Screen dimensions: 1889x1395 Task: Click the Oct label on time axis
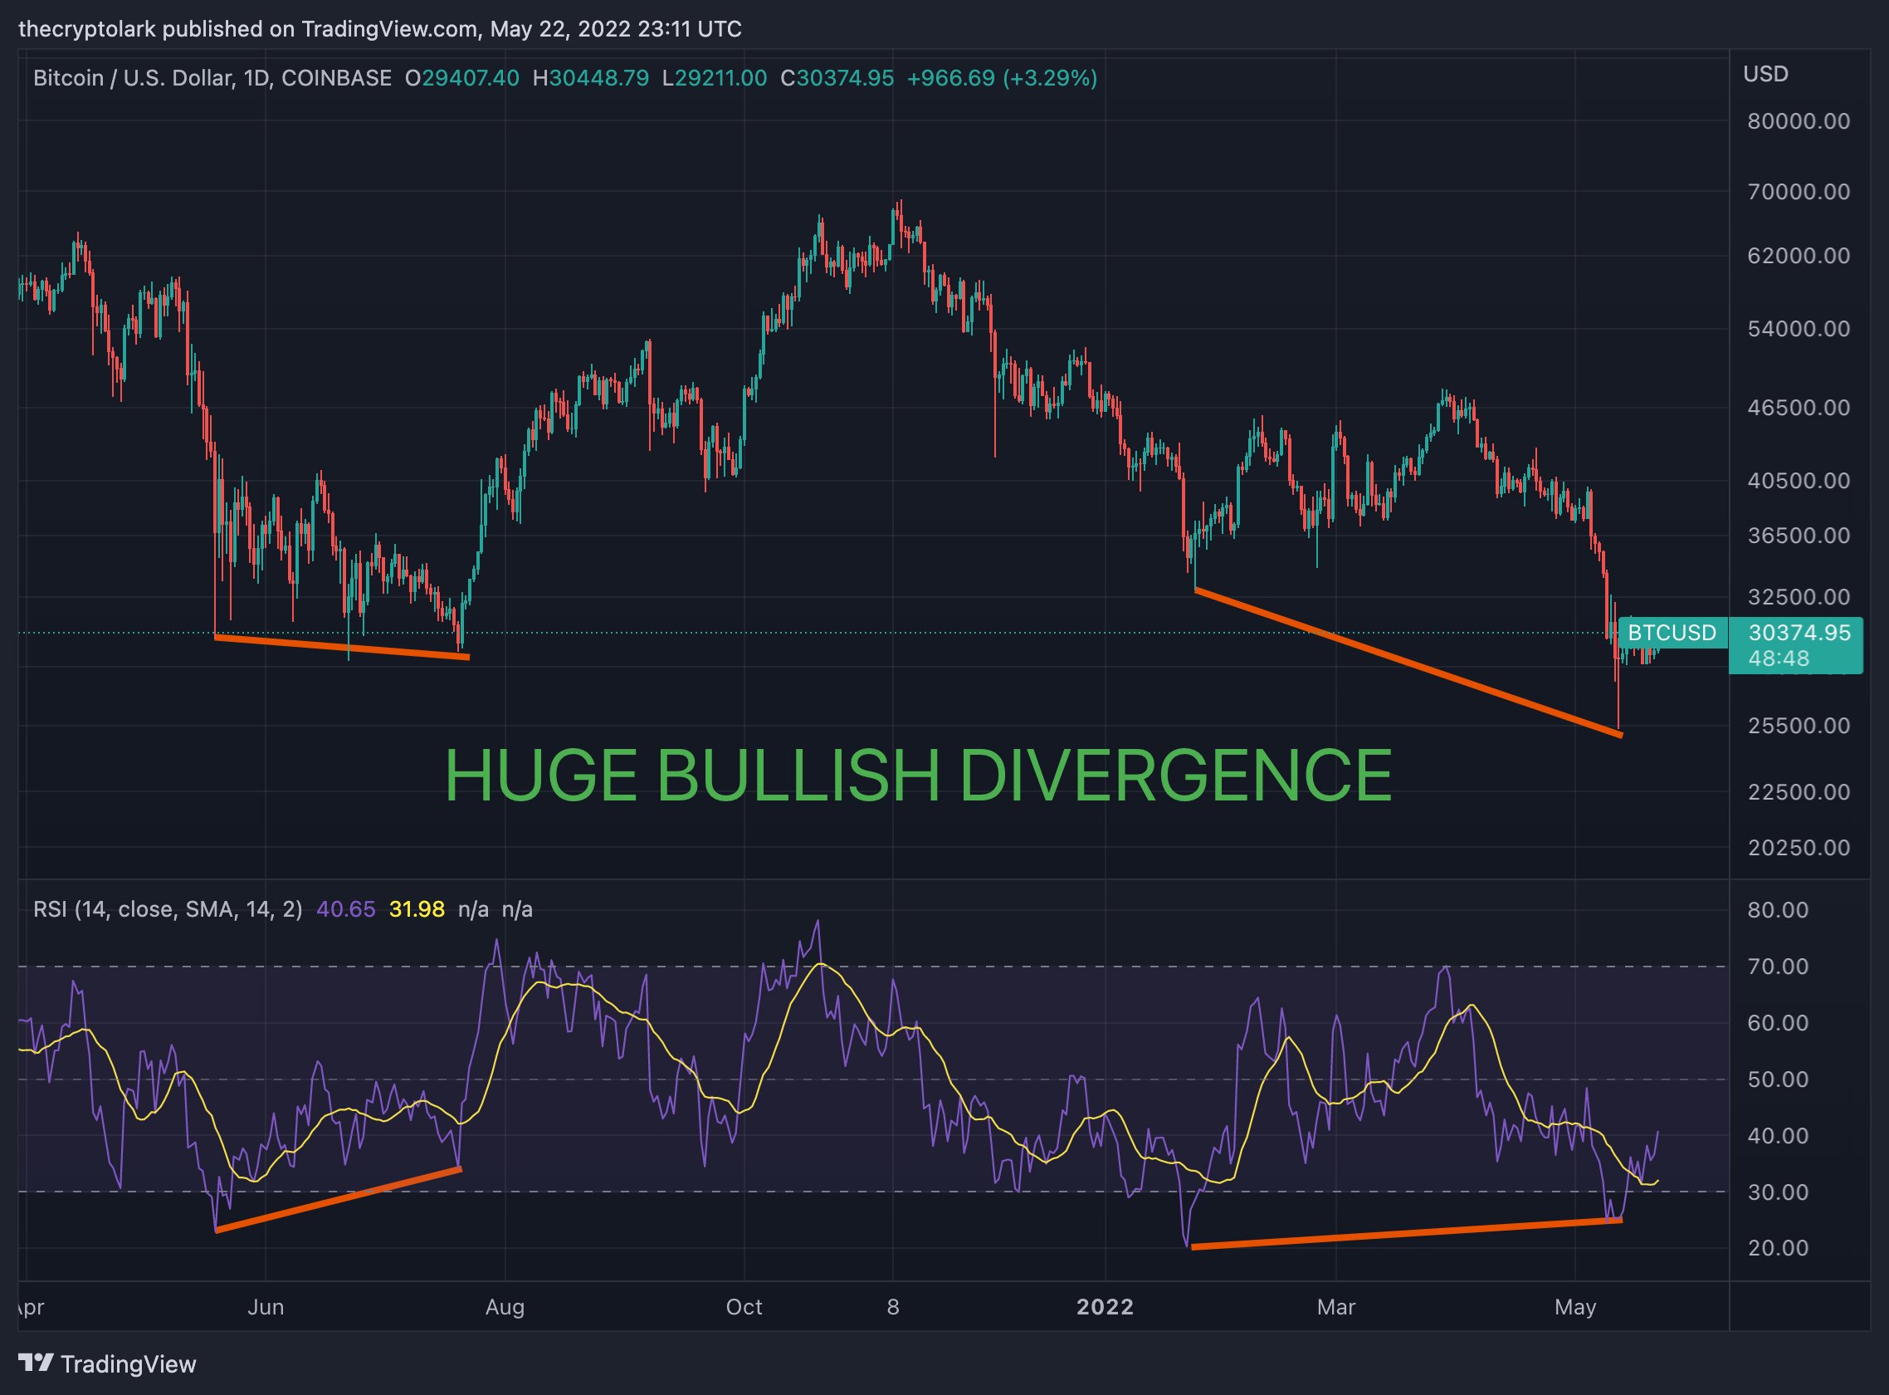coord(744,1306)
